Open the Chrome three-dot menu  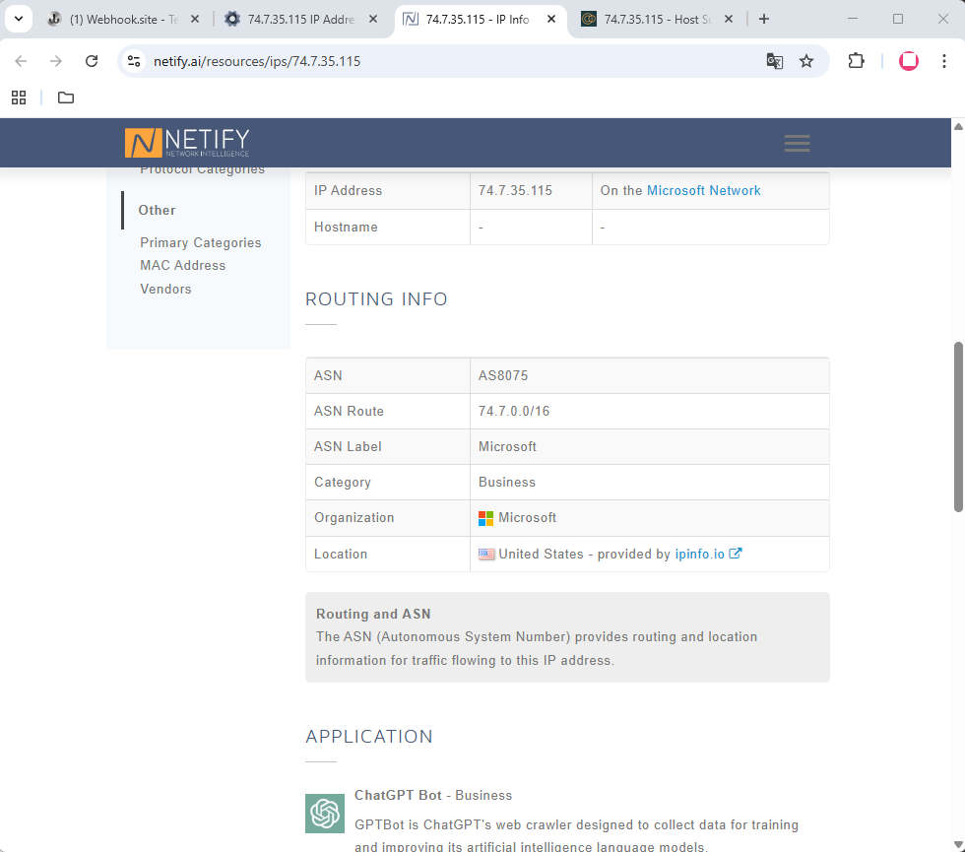pyautogui.click(x=944, y=61)
